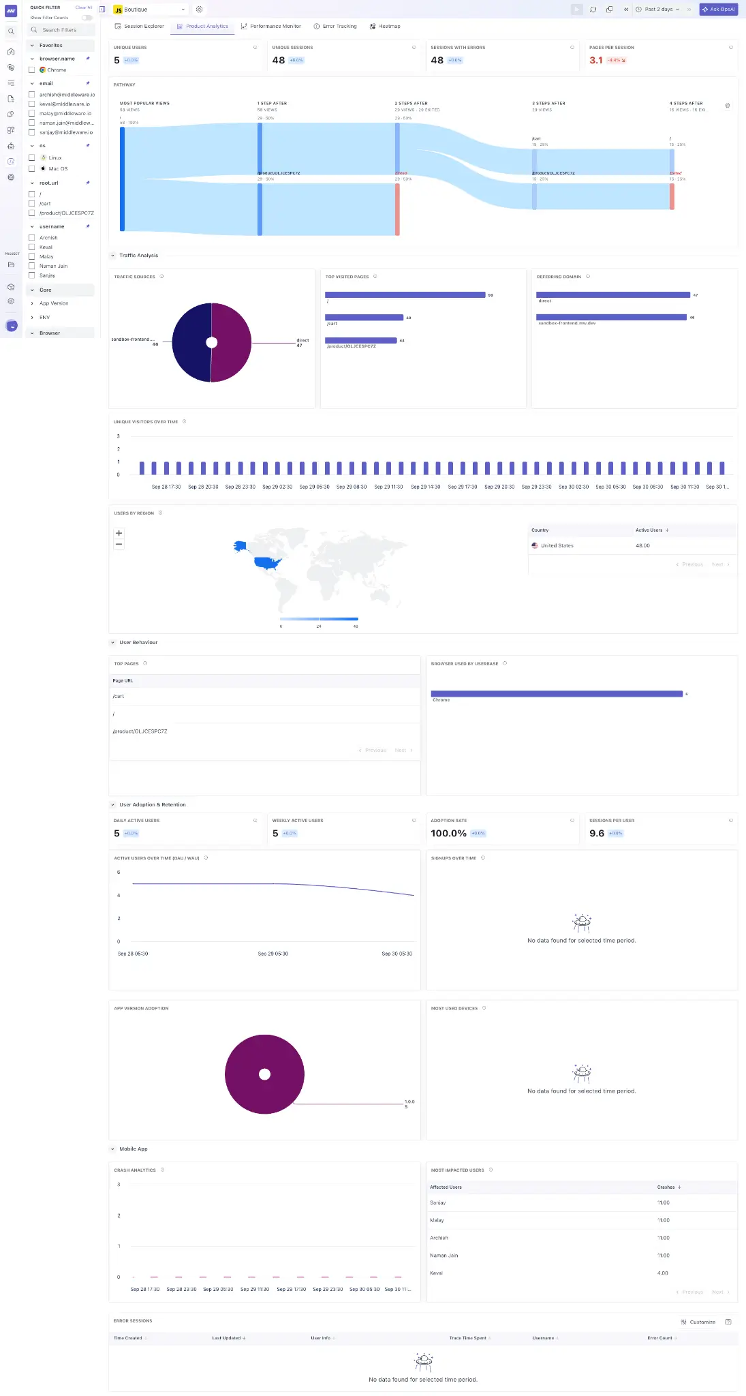746x1396 pixels.
Task: Open the cube icon below Project folder
Action: tap(11, 287)
